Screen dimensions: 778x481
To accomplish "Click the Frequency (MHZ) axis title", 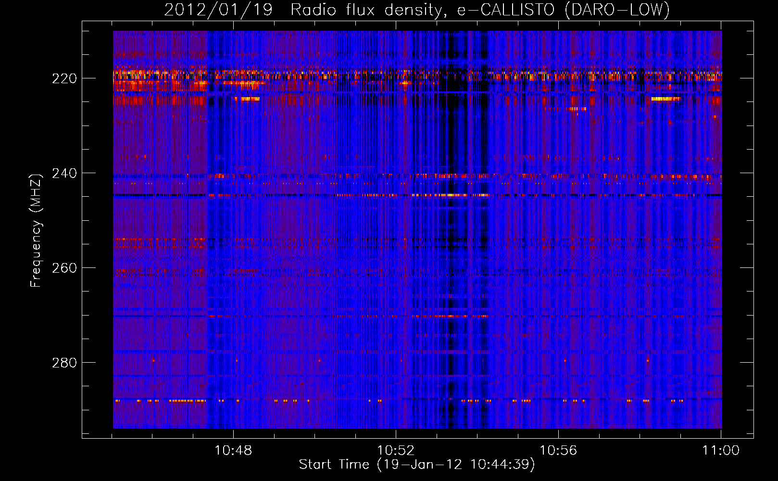I will (37, 230).
